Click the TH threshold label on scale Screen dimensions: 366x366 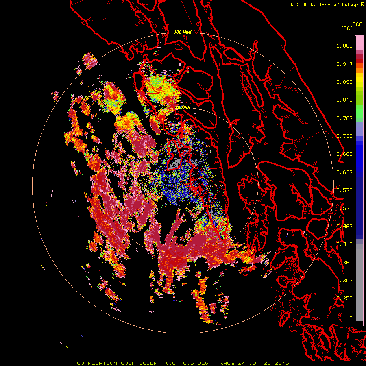[349, 316]
